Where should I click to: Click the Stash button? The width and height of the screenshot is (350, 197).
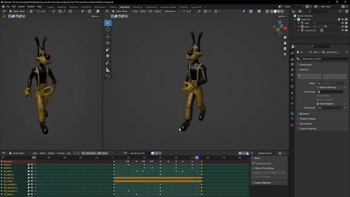pyautogui.click(x=103, y=153)
